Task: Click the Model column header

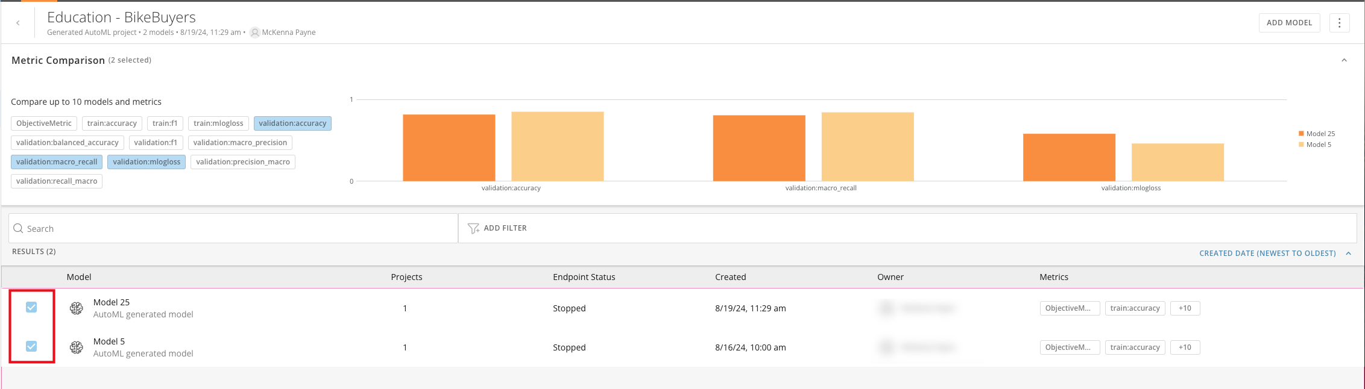Action: point(79,277)
